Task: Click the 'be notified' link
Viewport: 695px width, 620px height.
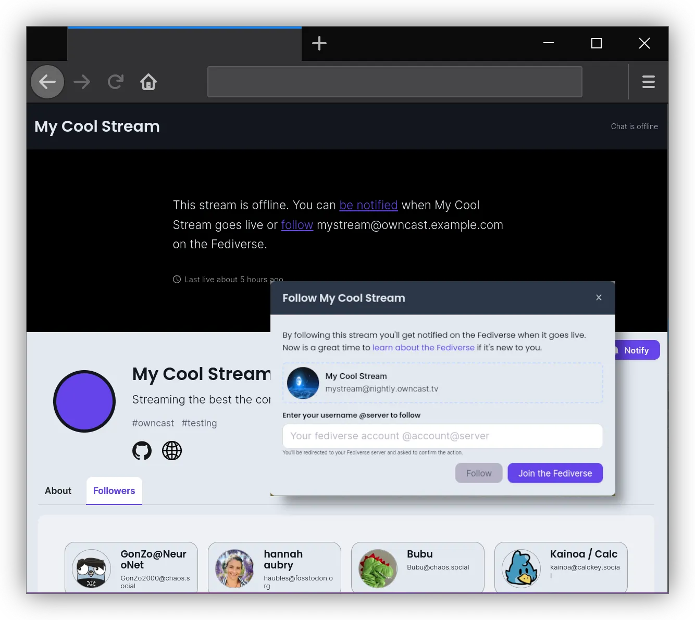Action: 368,205
